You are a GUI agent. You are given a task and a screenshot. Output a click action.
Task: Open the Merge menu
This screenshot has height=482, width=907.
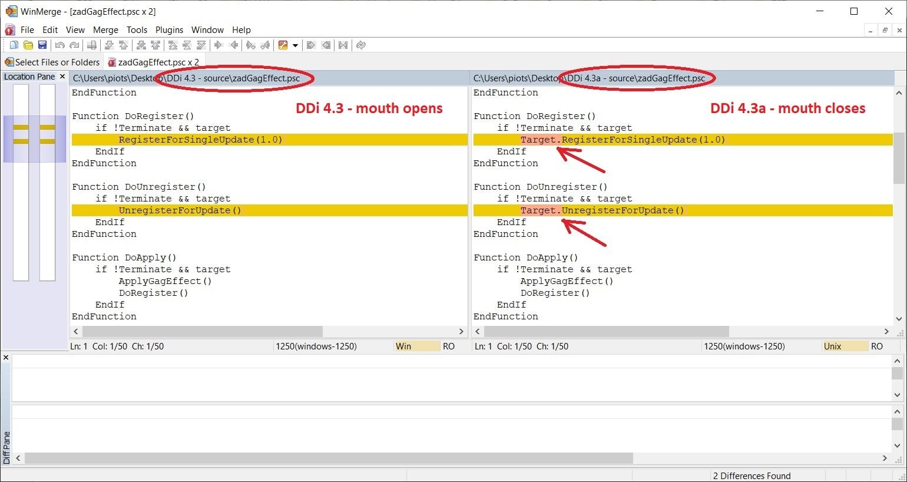coord(105,30)
